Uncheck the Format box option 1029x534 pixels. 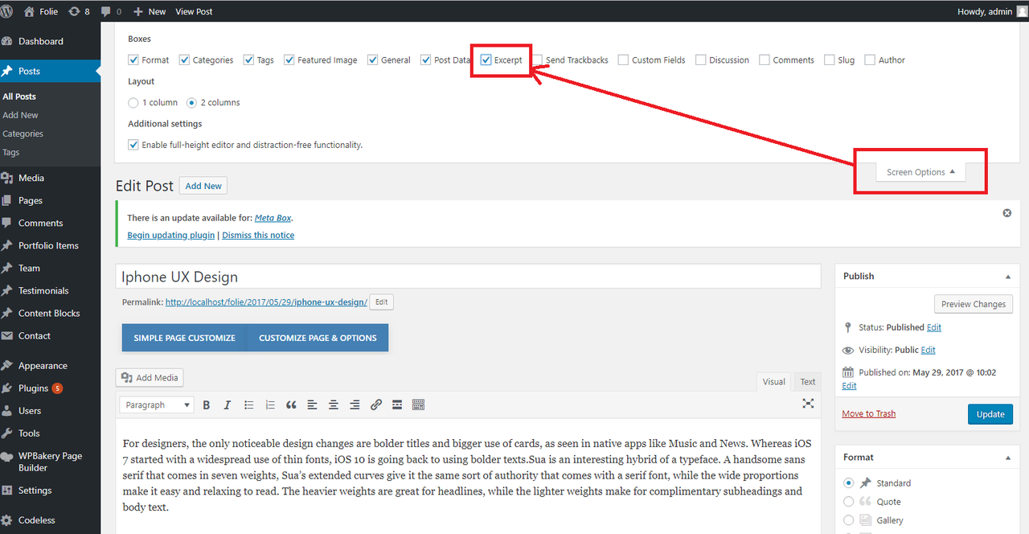coord(133,60)
